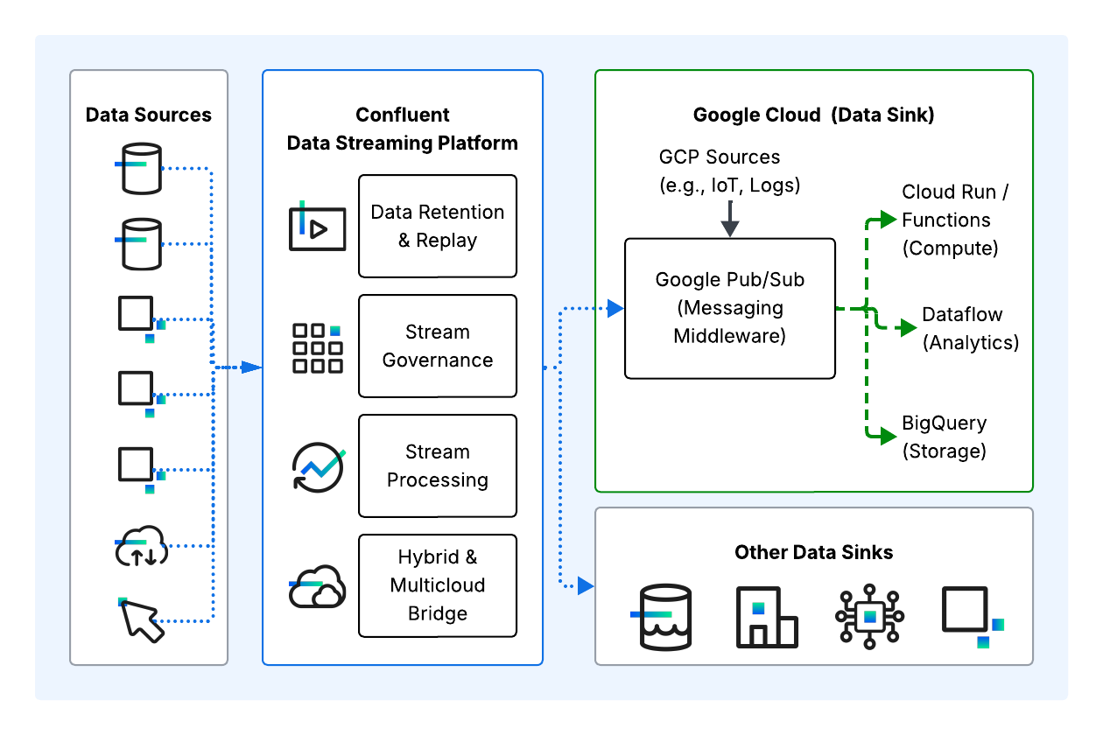Select the double cloud Hybrid Bridge icon
Screen dimensions: 1103x735
(x=317, y=586)
